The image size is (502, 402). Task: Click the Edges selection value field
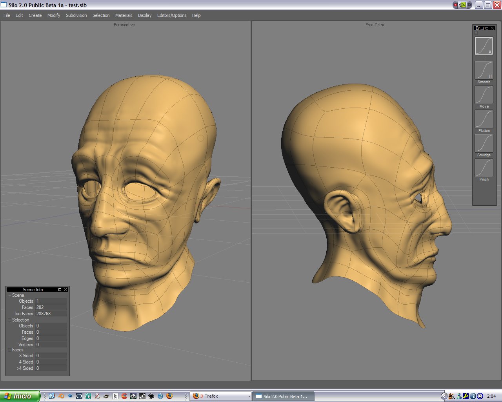coord(51,338)
